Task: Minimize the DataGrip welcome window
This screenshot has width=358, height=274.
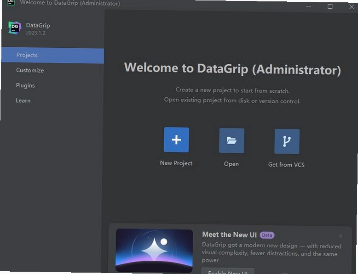Action: coord(308,6)
